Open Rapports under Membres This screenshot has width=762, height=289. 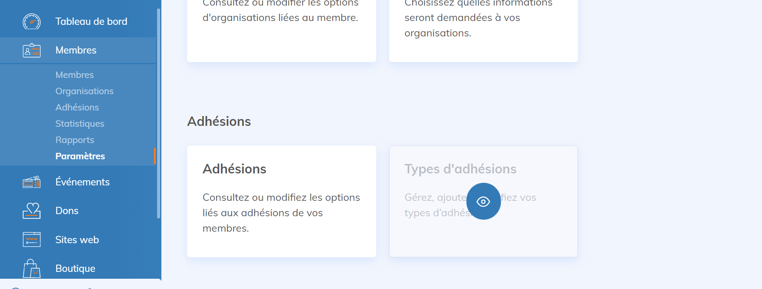[x=74, y=140]
